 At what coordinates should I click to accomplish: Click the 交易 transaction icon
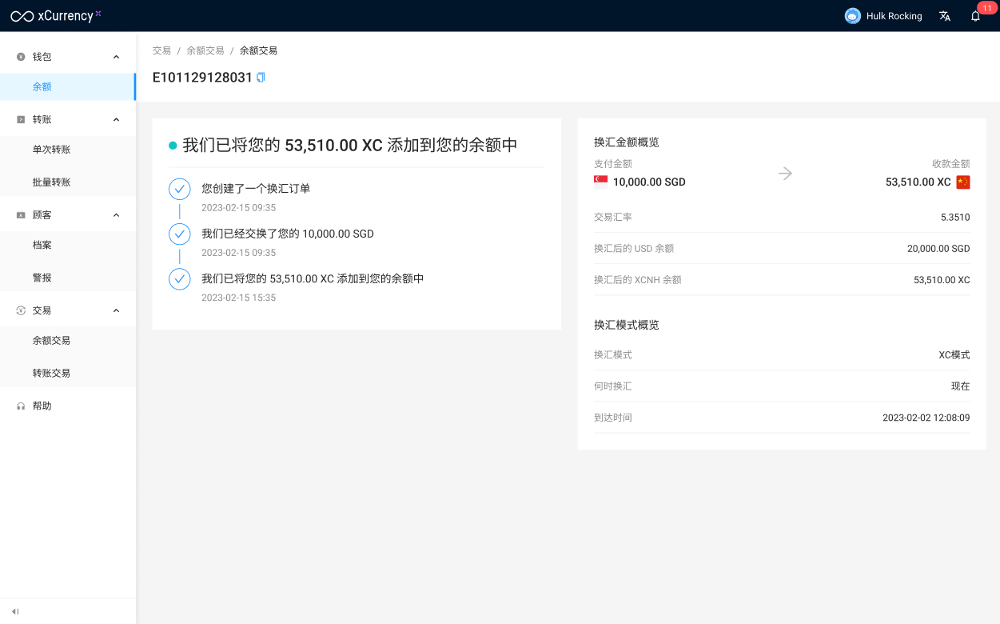coord(21,310)
